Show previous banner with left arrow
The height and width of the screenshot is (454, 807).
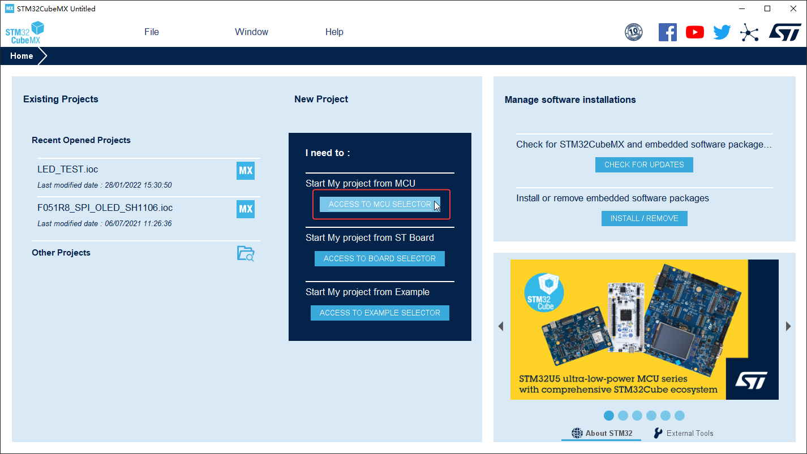pos(500,327)
